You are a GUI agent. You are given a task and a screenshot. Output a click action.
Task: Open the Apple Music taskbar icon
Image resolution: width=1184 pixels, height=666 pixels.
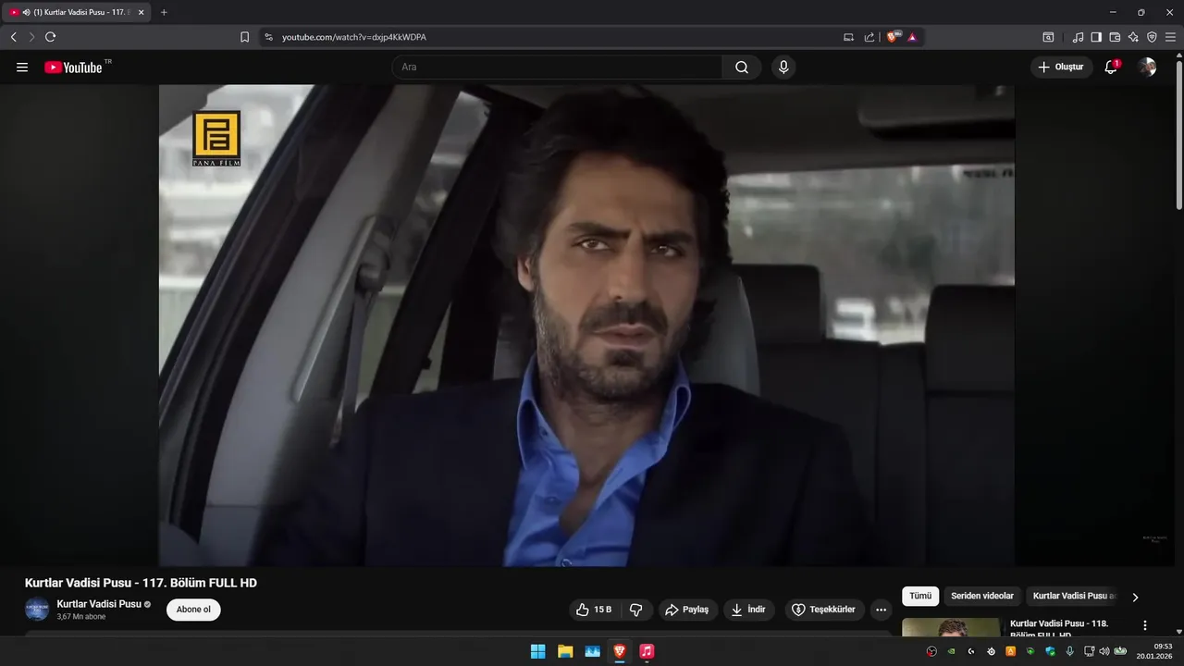[647, 651]
